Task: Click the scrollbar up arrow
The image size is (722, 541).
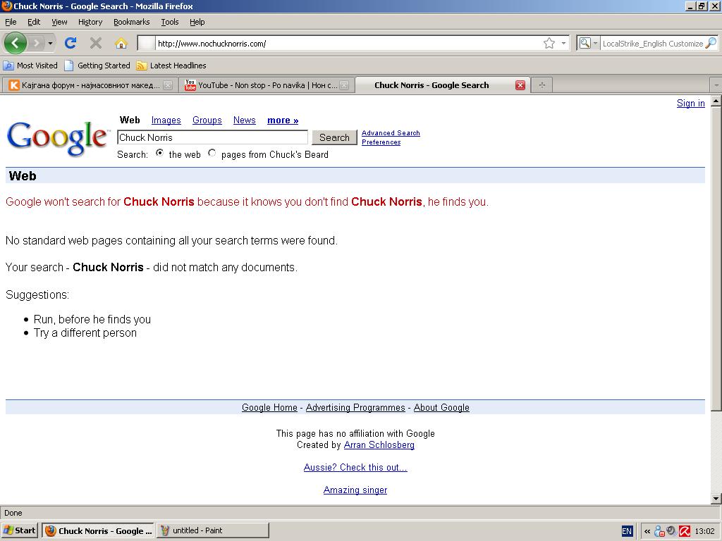Action: tap(716, 100)
